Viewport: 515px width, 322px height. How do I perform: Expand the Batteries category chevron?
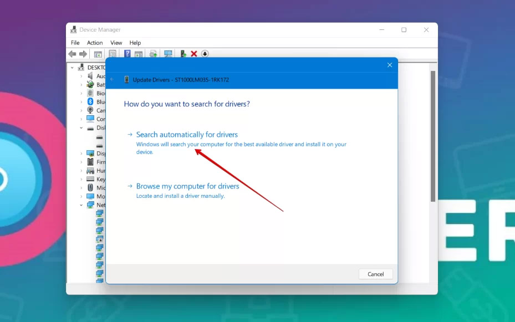point(81,85)
